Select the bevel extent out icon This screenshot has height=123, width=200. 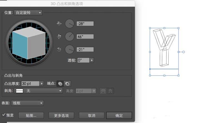click(x=103, y=91)
